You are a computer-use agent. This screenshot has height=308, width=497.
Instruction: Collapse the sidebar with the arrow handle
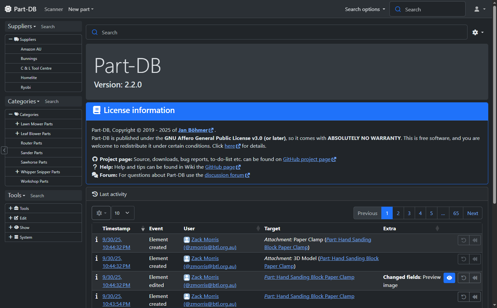tap(4, 150)
